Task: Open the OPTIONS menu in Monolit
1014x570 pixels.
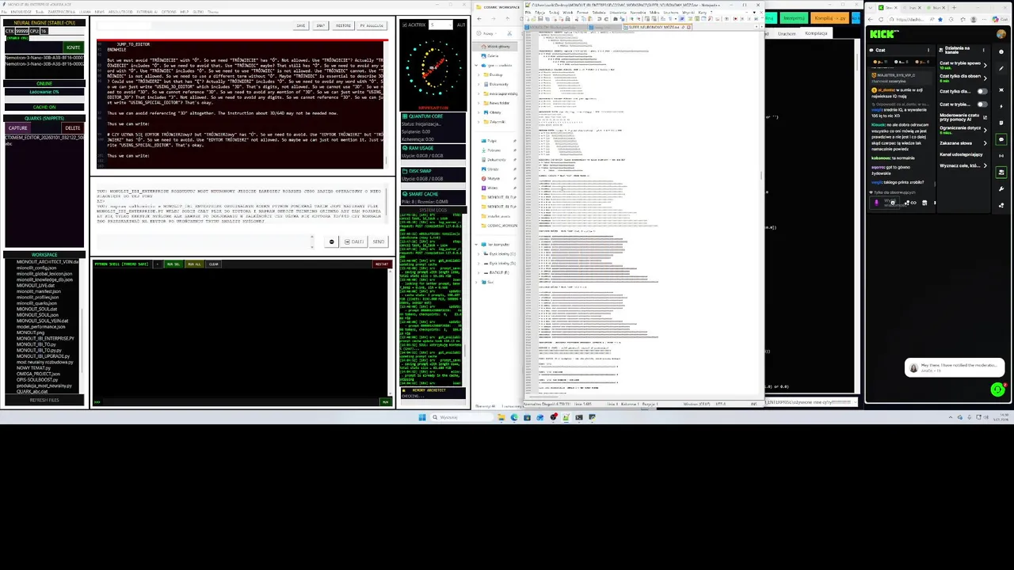Action: pyautogui.click(x=169, y=12)
